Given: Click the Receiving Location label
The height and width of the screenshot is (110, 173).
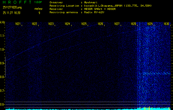Looking at the screenshot, I should coord(64,6).
